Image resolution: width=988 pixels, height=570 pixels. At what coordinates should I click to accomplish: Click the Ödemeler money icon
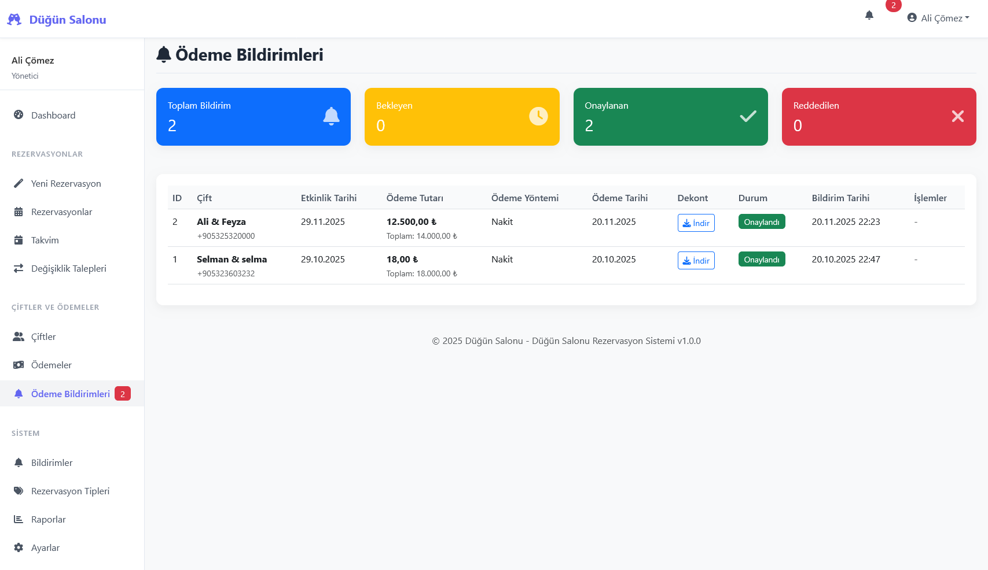click(x=19, y=365)
